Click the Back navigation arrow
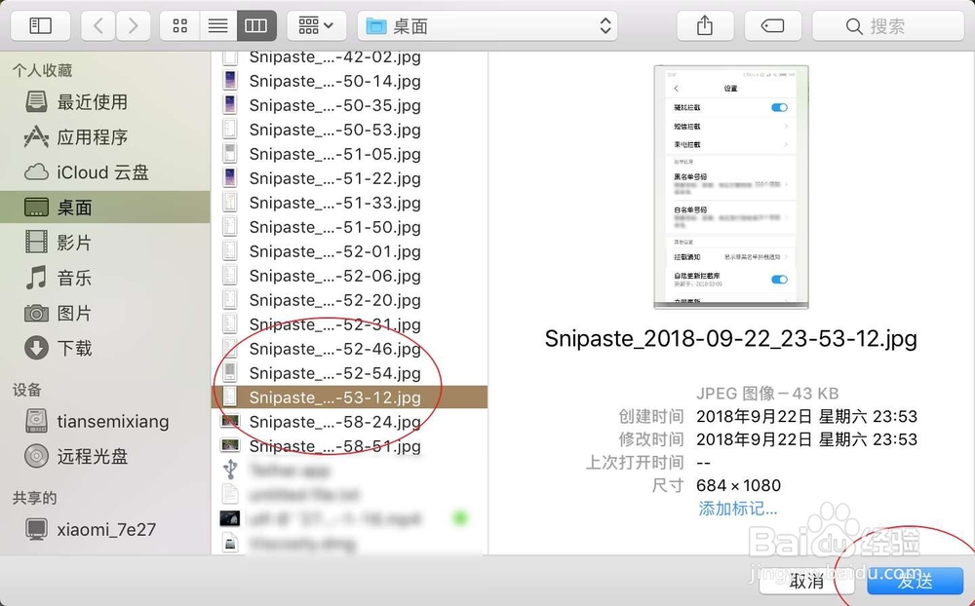975x606 pixels. [97, 25]
